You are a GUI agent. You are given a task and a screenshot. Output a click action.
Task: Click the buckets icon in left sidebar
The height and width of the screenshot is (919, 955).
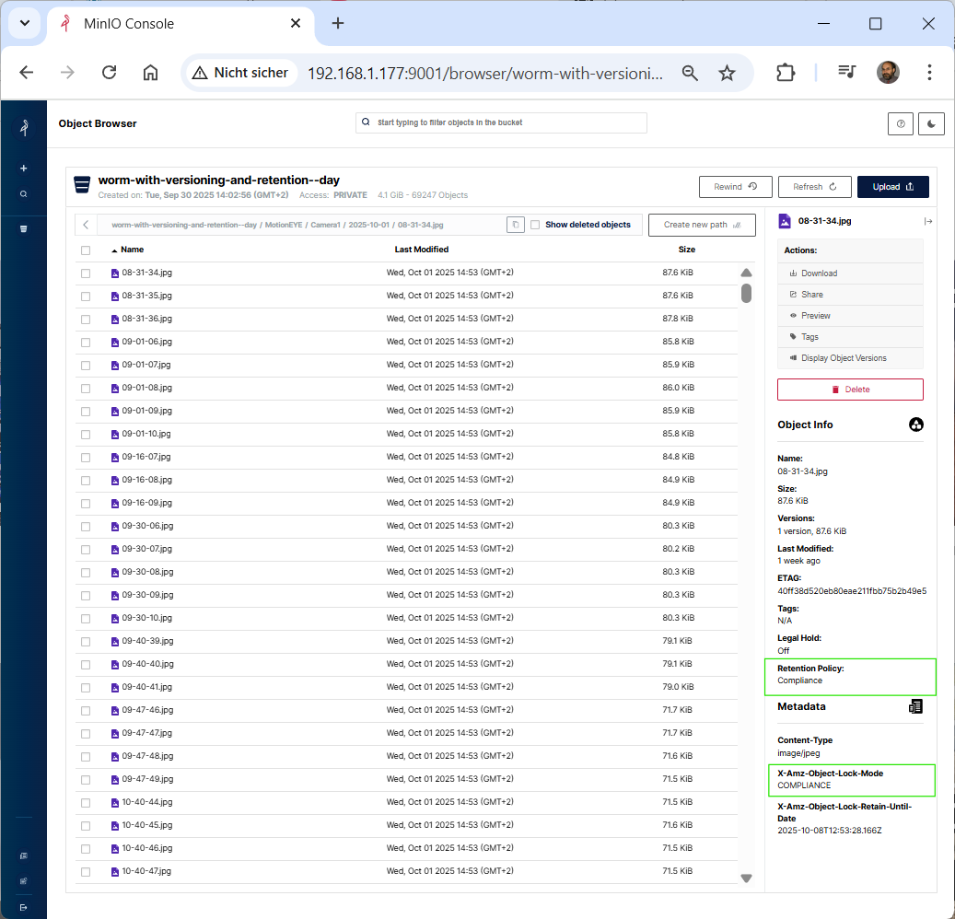click(24, 228)
